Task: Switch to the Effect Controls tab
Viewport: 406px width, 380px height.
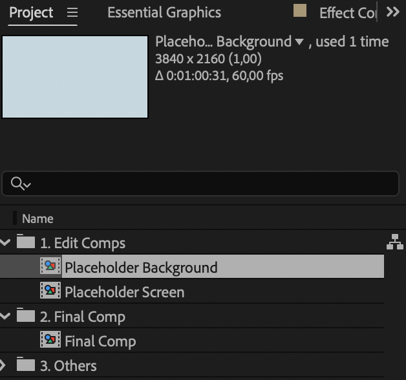Action: pos(347,13)
